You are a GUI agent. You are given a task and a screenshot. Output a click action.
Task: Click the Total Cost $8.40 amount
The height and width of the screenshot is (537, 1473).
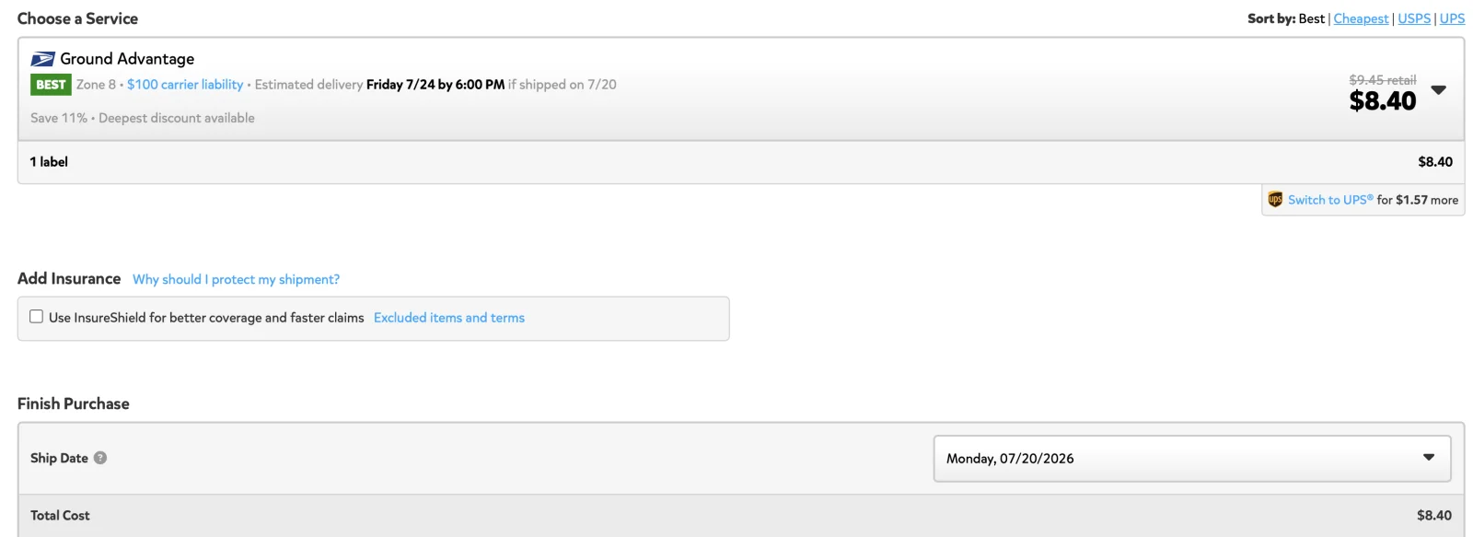[1434, 516]
